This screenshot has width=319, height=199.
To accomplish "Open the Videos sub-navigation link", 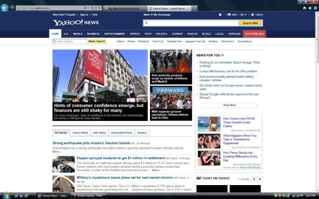I will tap(120, 41).
